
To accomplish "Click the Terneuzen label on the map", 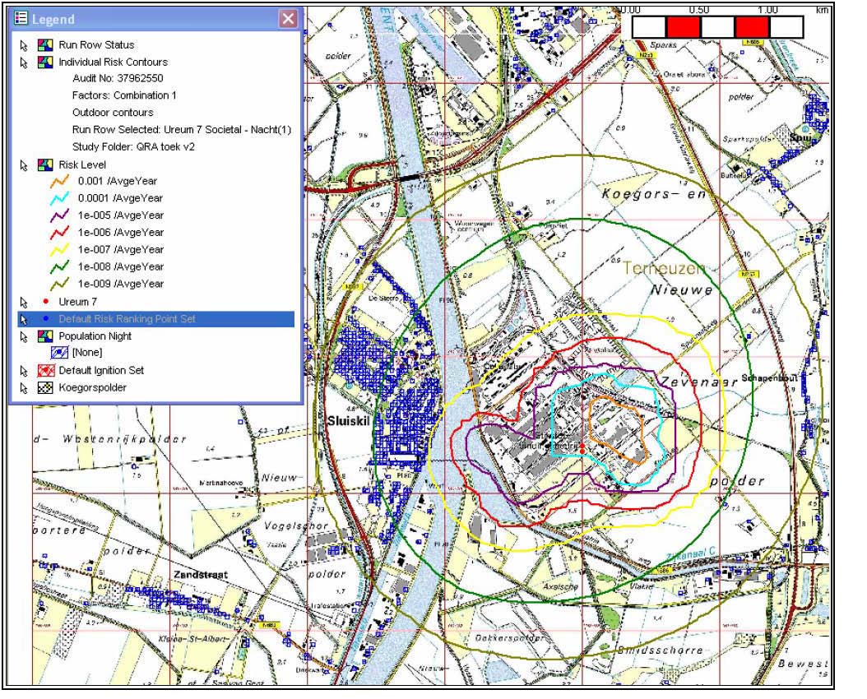I will pyautogui.click(x=664, y=268).
